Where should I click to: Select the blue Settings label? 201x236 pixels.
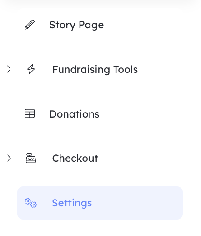tap(72, 203)
